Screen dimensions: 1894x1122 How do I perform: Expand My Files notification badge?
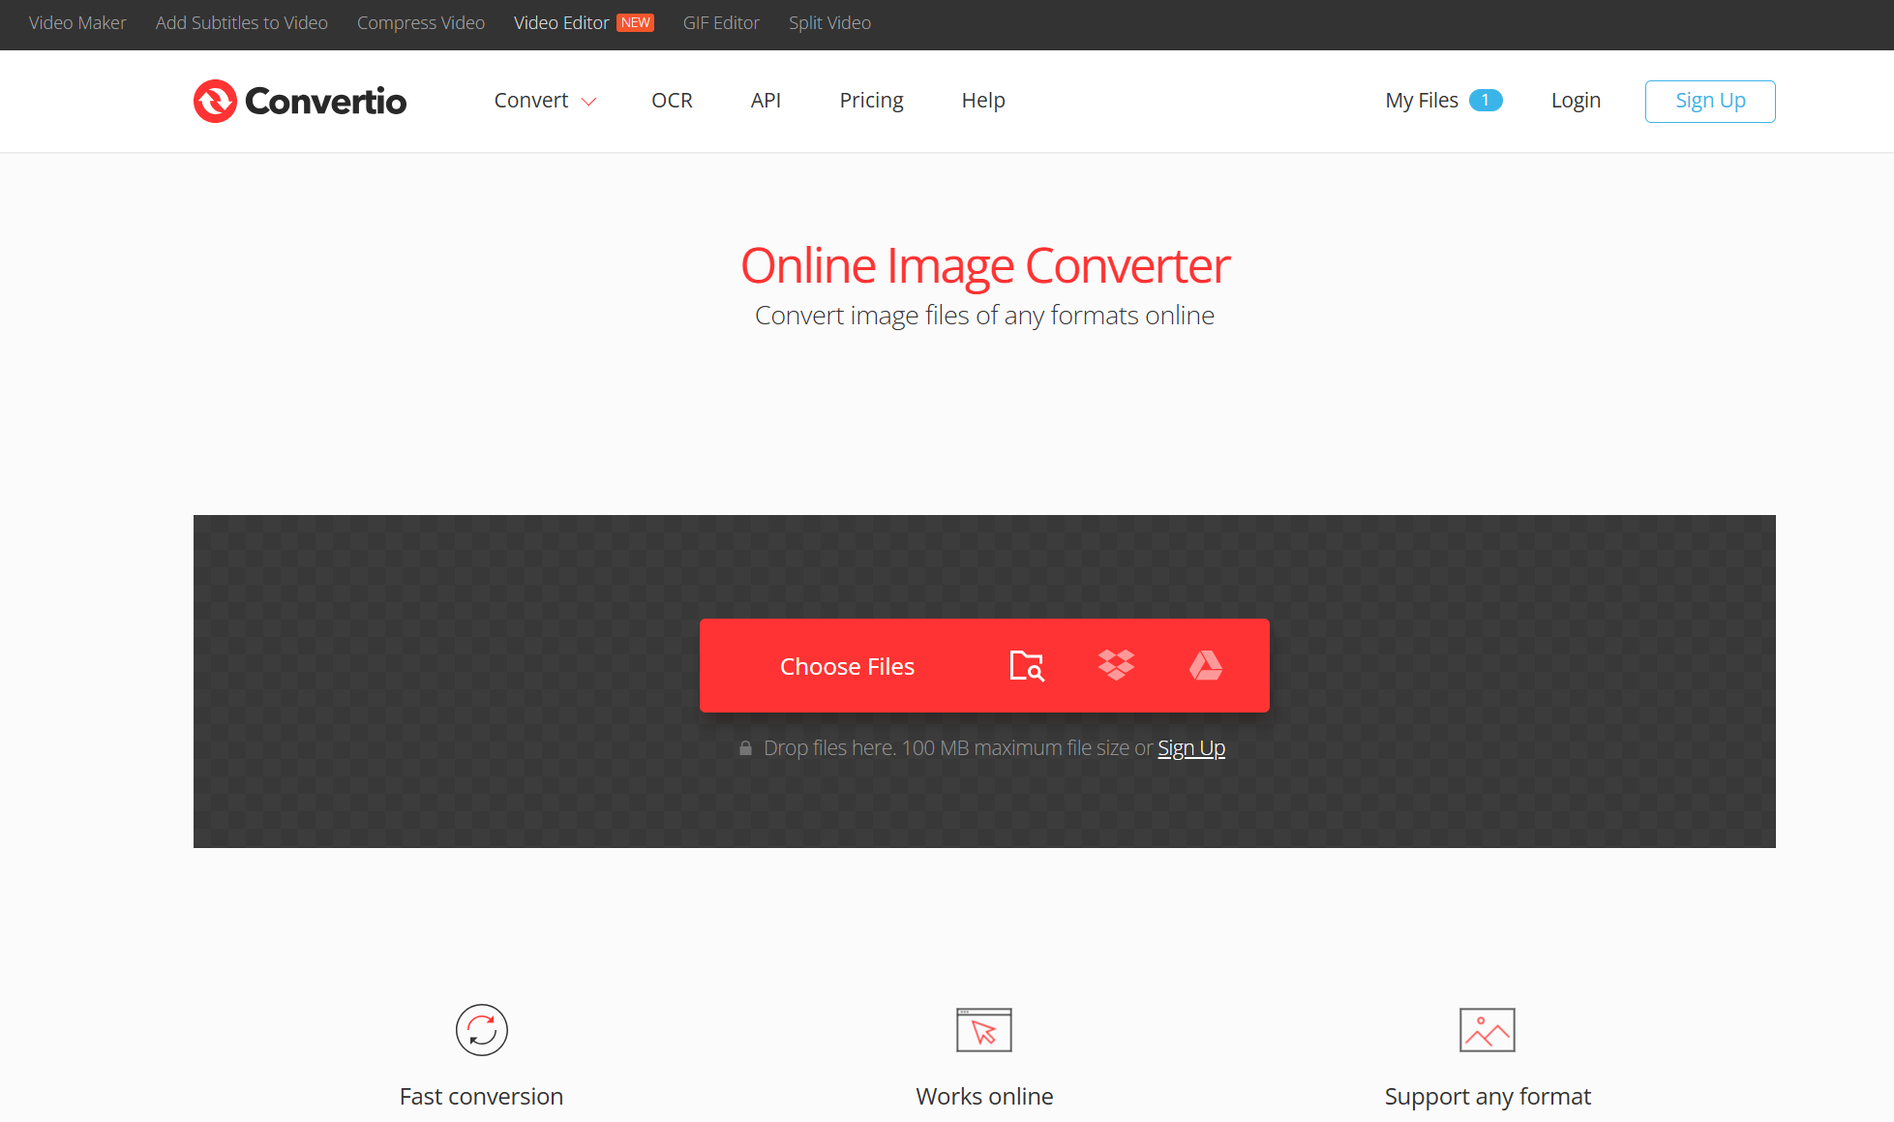(x=1485, y=99)
